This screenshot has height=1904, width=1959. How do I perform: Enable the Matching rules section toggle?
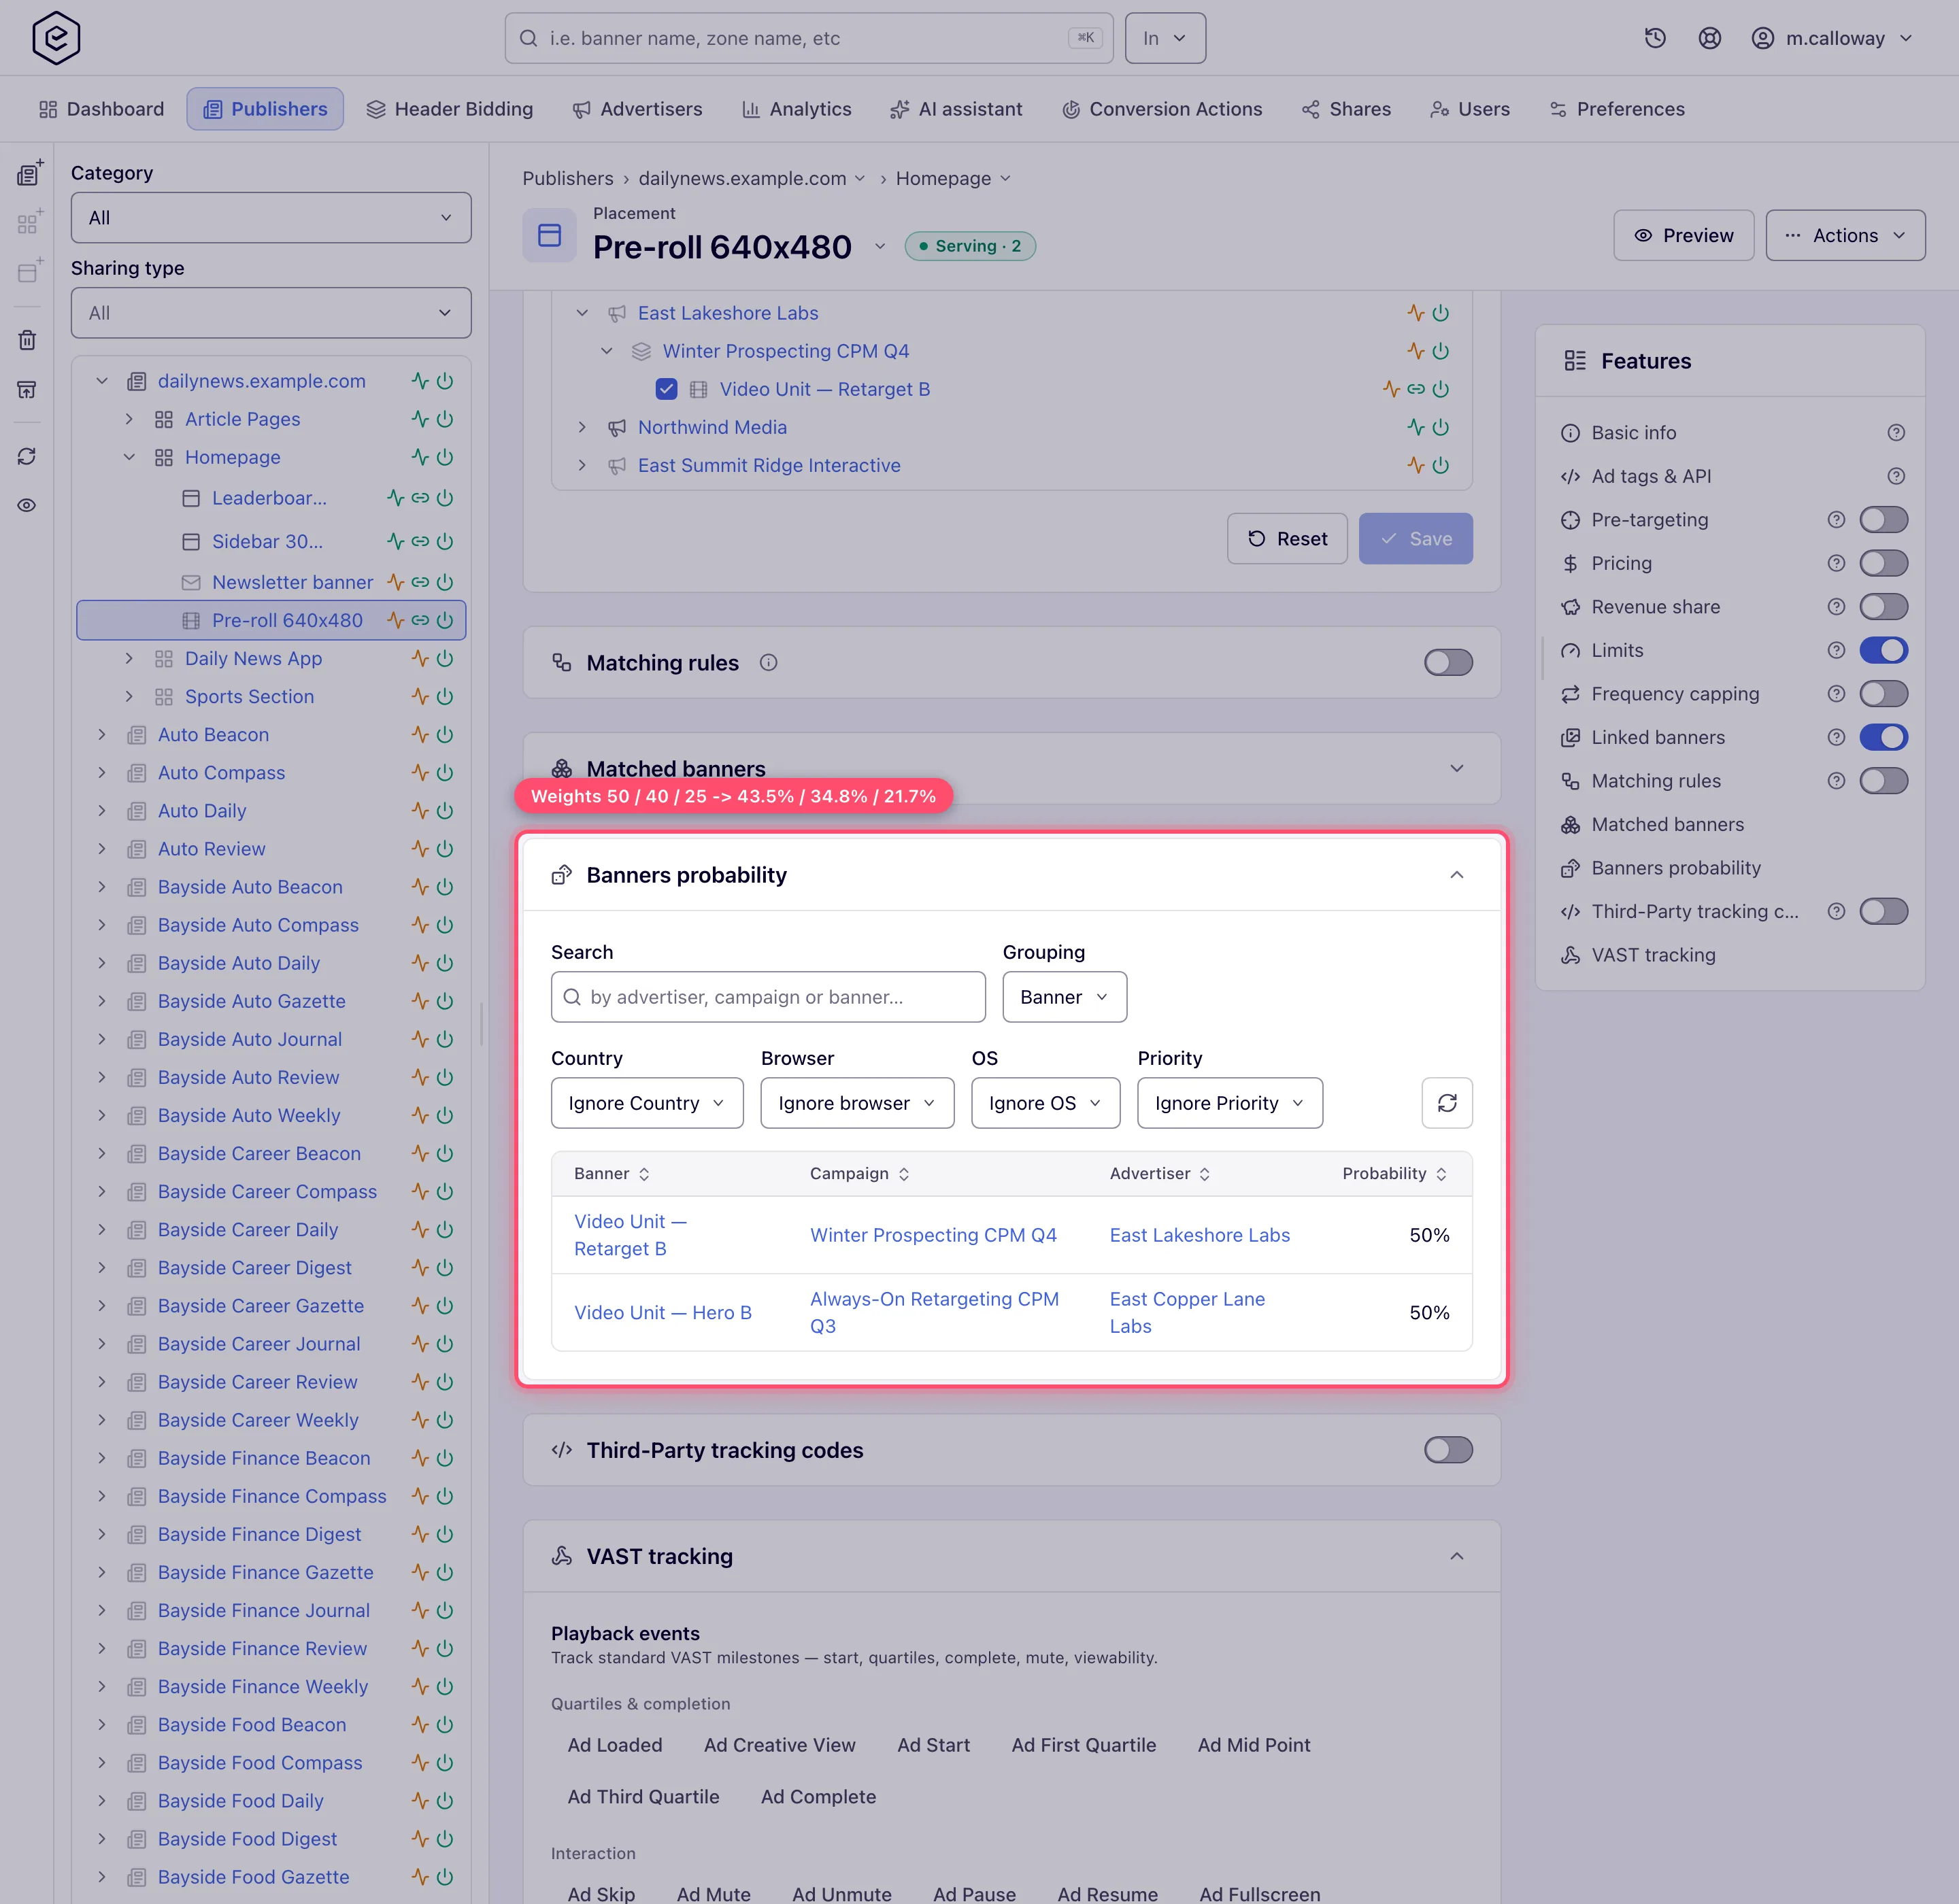pos(1447,662)
